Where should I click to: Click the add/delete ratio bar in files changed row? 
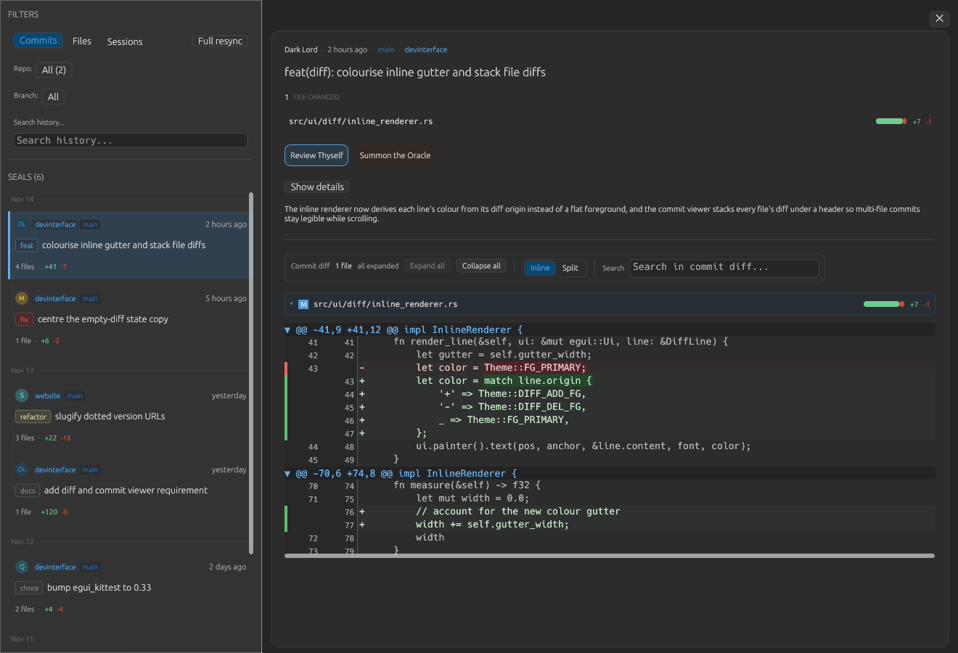891,121
